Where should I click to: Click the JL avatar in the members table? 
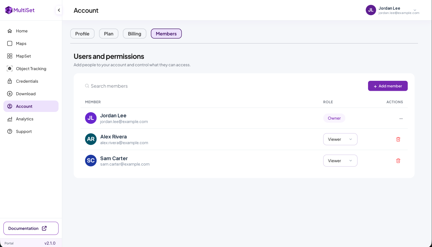[91, 118]
